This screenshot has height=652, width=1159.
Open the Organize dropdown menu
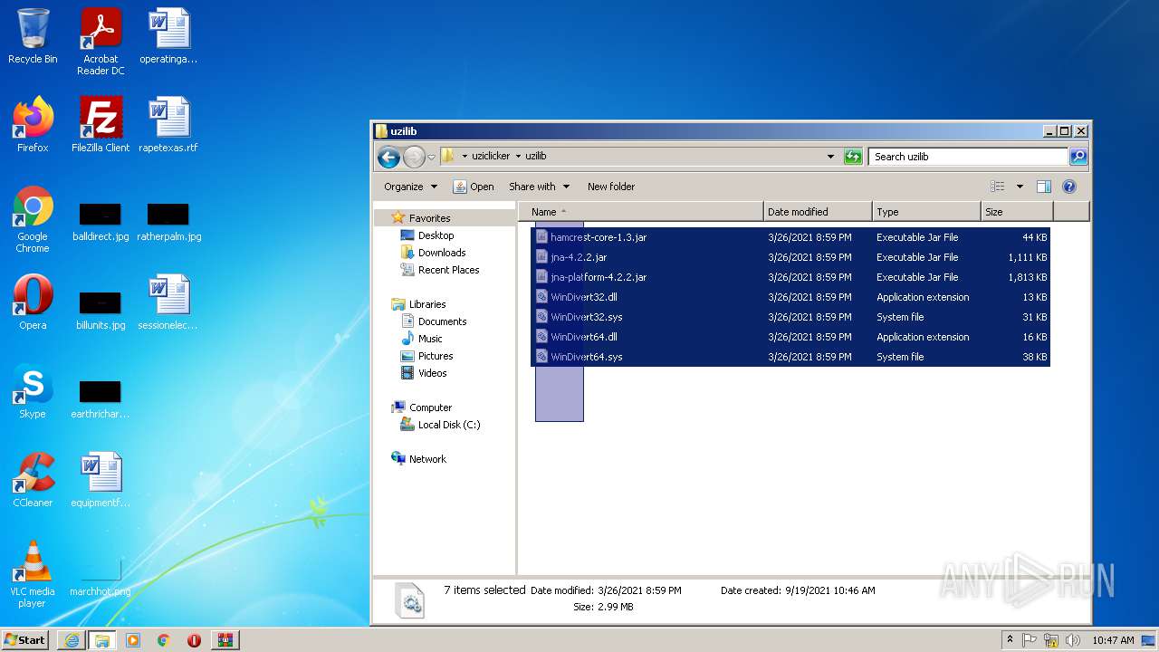click(x=410, y=187)
